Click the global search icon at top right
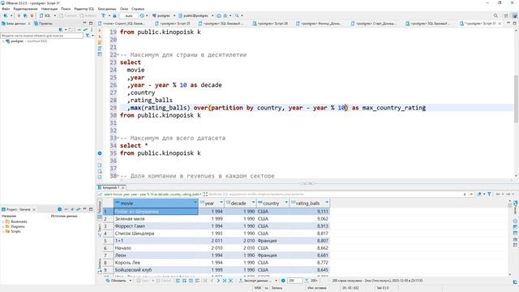519x292 pixels. click(x=495, y=15)
